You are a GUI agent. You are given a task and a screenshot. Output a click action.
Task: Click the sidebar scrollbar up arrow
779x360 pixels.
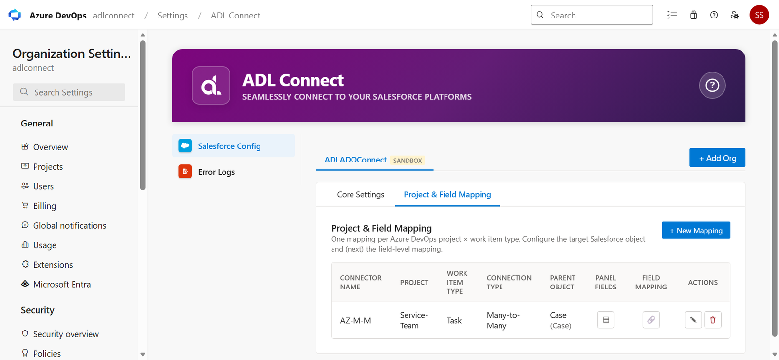(143, 35)
